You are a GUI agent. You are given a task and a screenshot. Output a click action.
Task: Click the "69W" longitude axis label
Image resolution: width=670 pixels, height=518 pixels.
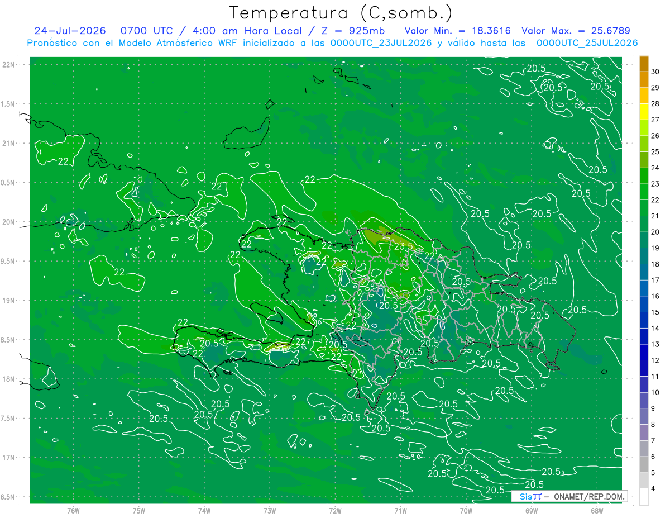[x=532, y=510]
